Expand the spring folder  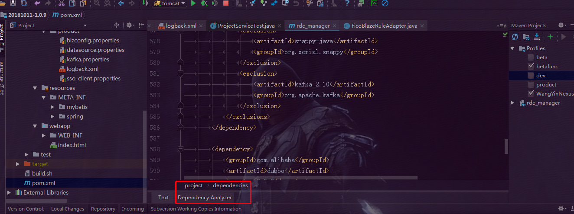[52, 116]
